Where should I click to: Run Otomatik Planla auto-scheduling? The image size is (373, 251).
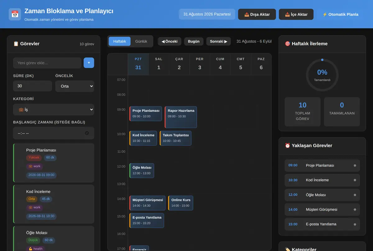tap(340, 14)
